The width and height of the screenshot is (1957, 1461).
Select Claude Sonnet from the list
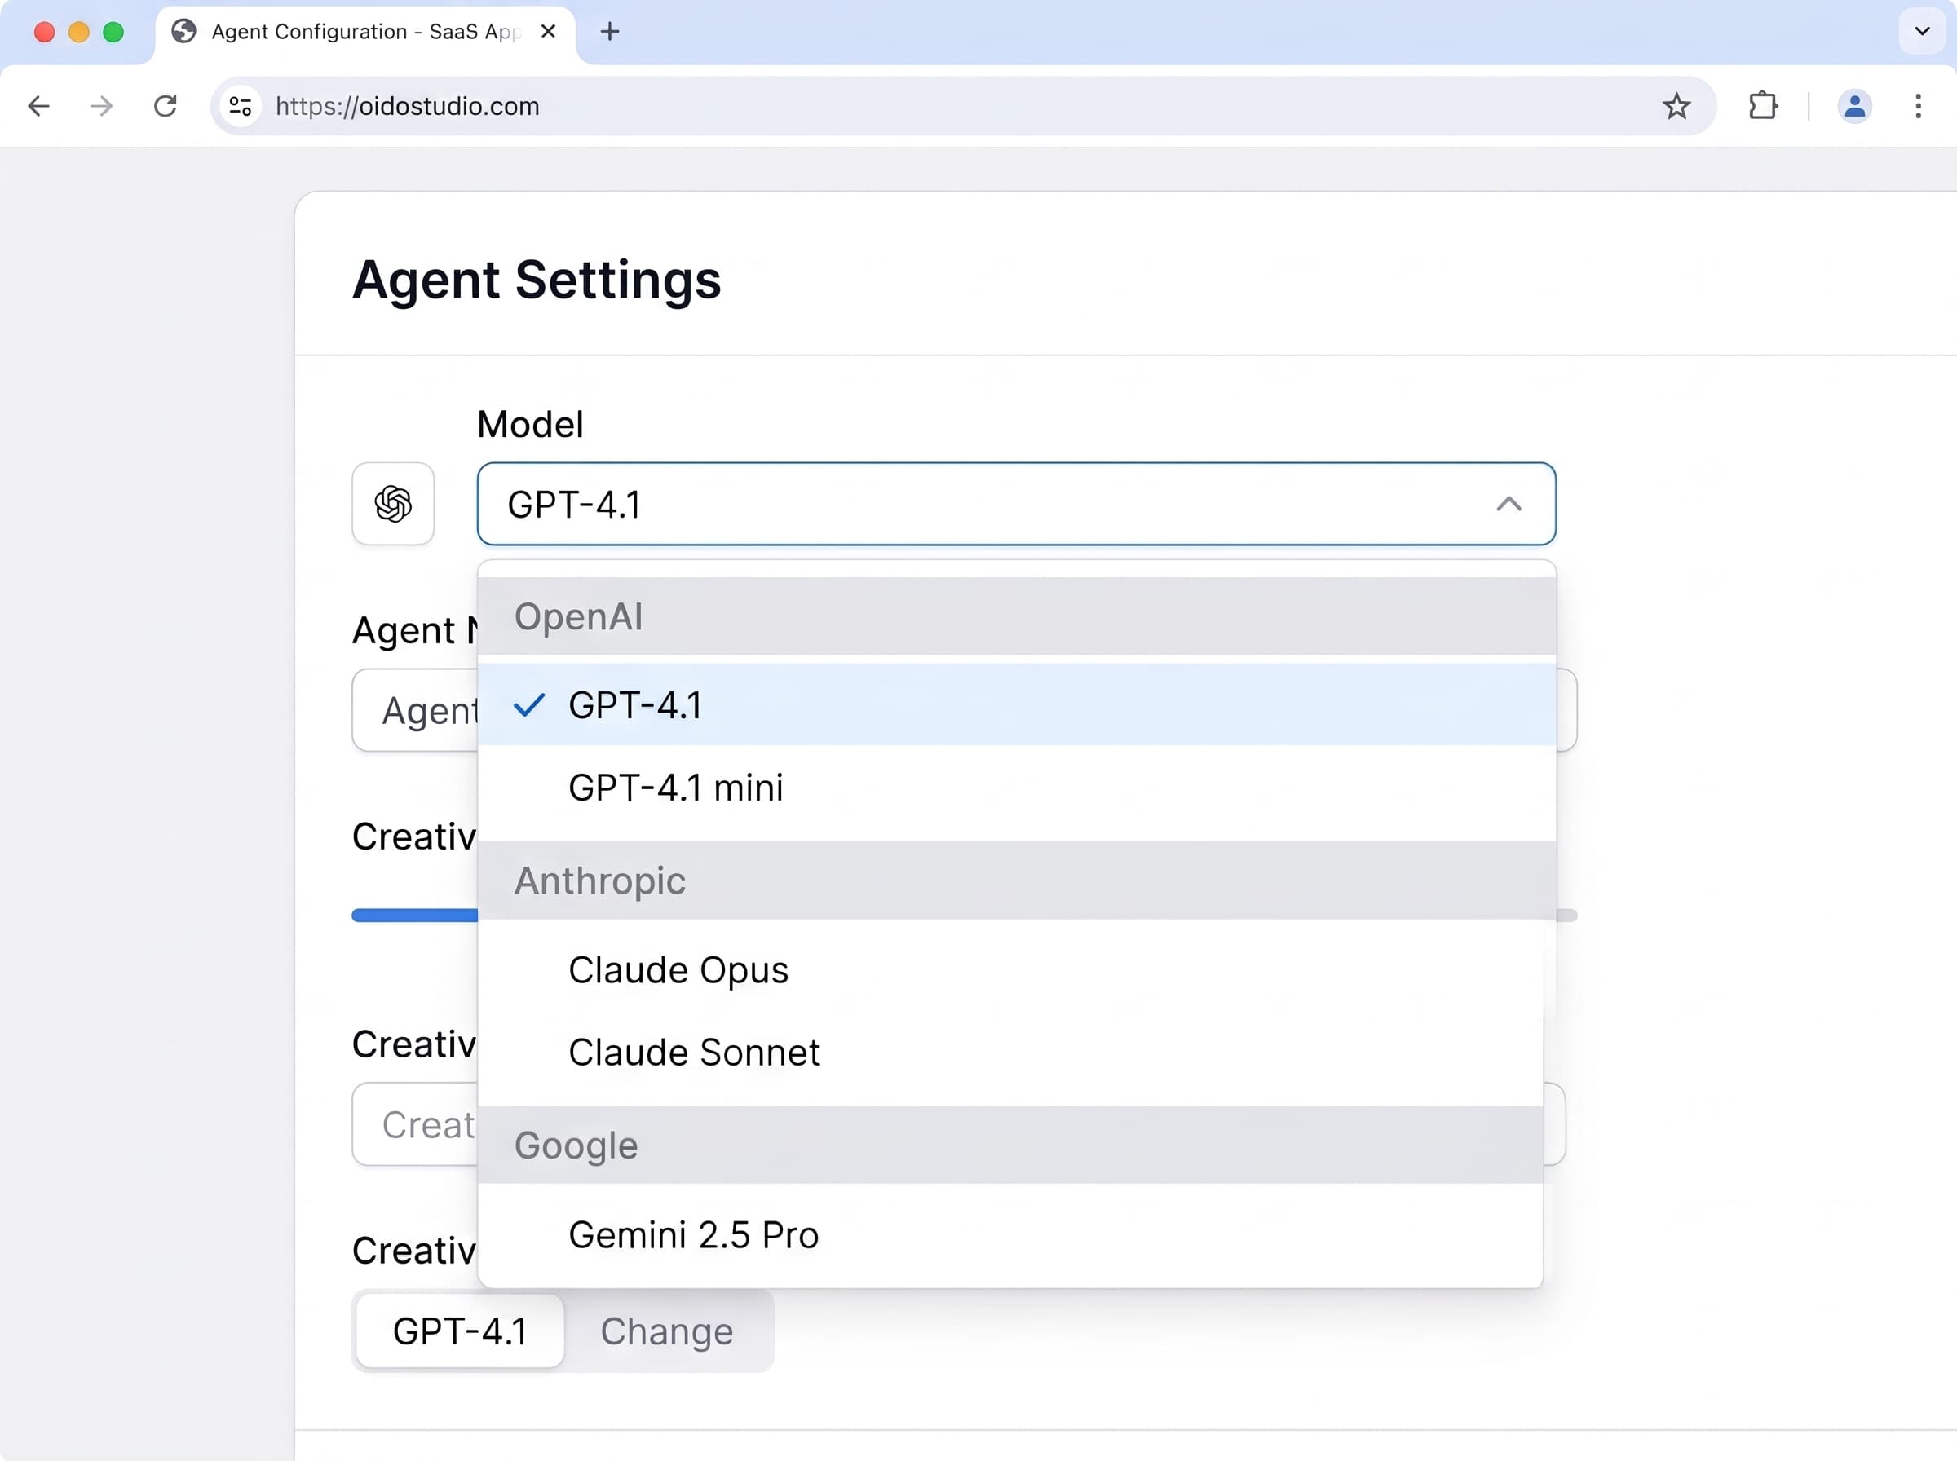pos(1009,1052)
